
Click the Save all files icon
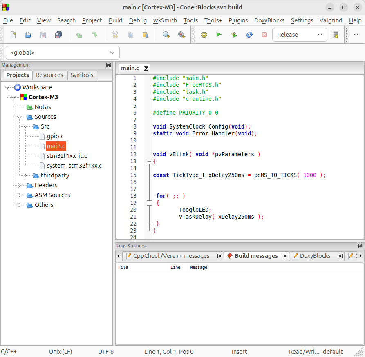[x=58, y=35]
